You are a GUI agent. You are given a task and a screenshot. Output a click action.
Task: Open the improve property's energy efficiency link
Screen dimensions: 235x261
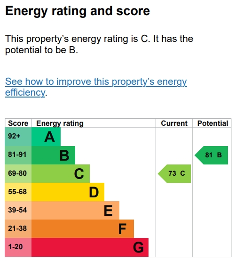tap(96, 87)
